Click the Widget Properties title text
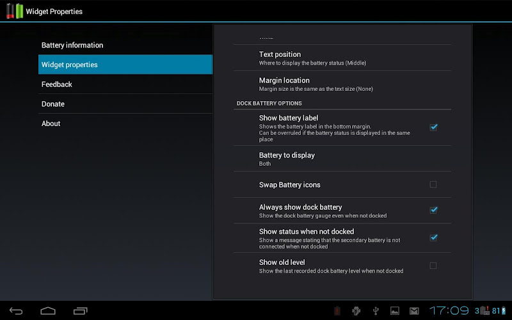This screenshot has height=320, width=512. point(54,12)
